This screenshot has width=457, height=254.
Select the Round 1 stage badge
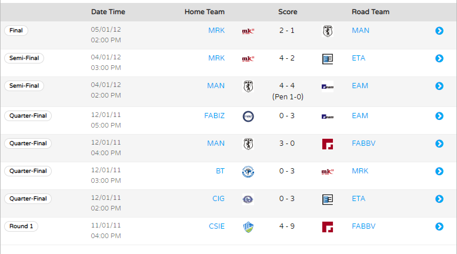point(21,226)
